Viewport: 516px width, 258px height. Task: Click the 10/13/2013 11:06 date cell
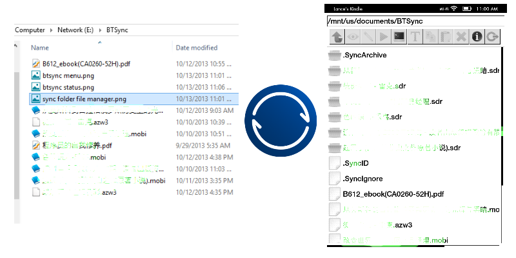point(204,87)
